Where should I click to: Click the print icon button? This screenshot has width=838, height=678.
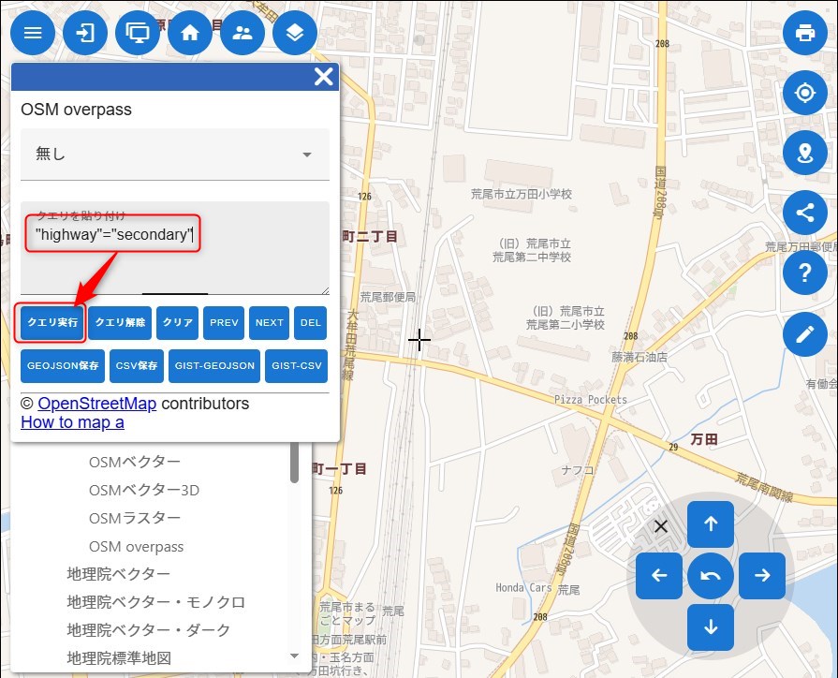click(x=804, y=33)
